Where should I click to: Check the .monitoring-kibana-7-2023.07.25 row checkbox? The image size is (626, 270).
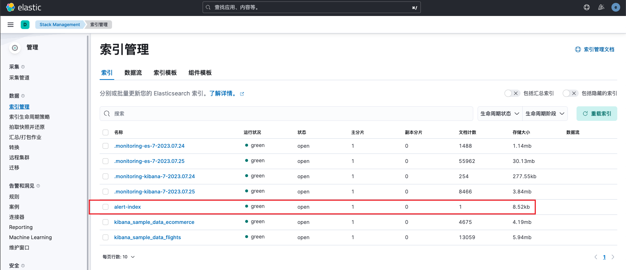coord(105,192)
